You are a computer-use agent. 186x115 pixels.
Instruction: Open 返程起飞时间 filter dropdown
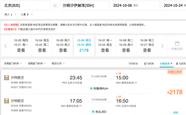37,64
